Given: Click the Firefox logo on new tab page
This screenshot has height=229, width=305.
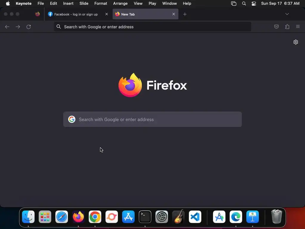Looking at the screenshot, I should (x=130, y=85).
